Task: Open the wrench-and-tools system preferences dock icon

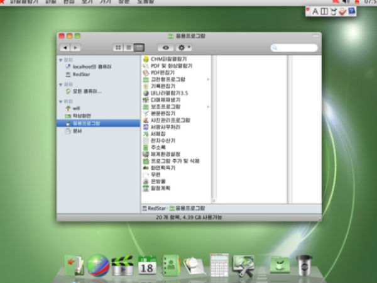Action: click(243, 265)
